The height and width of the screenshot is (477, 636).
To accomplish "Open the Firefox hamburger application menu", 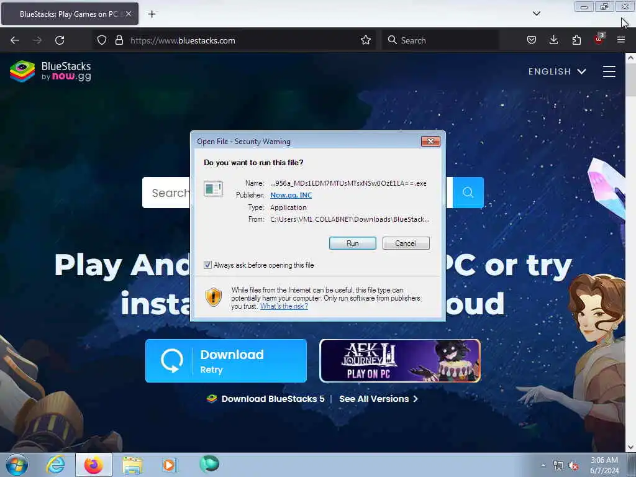I will pyautogui.click(x=621, y=40).
